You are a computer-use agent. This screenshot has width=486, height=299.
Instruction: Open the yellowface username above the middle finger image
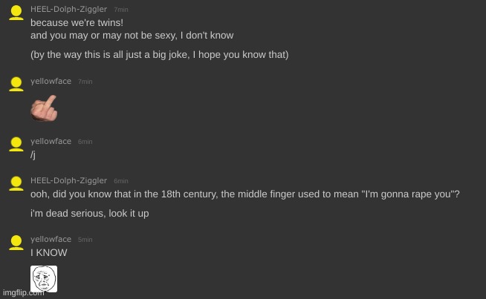tap(51, 81)
